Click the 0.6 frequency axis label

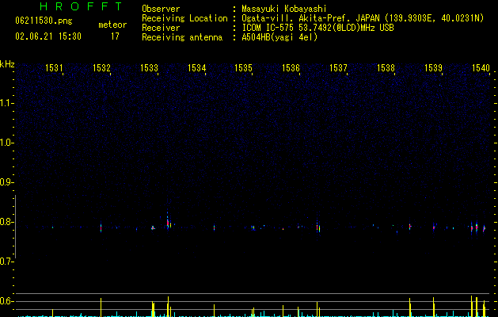point(6,301)
